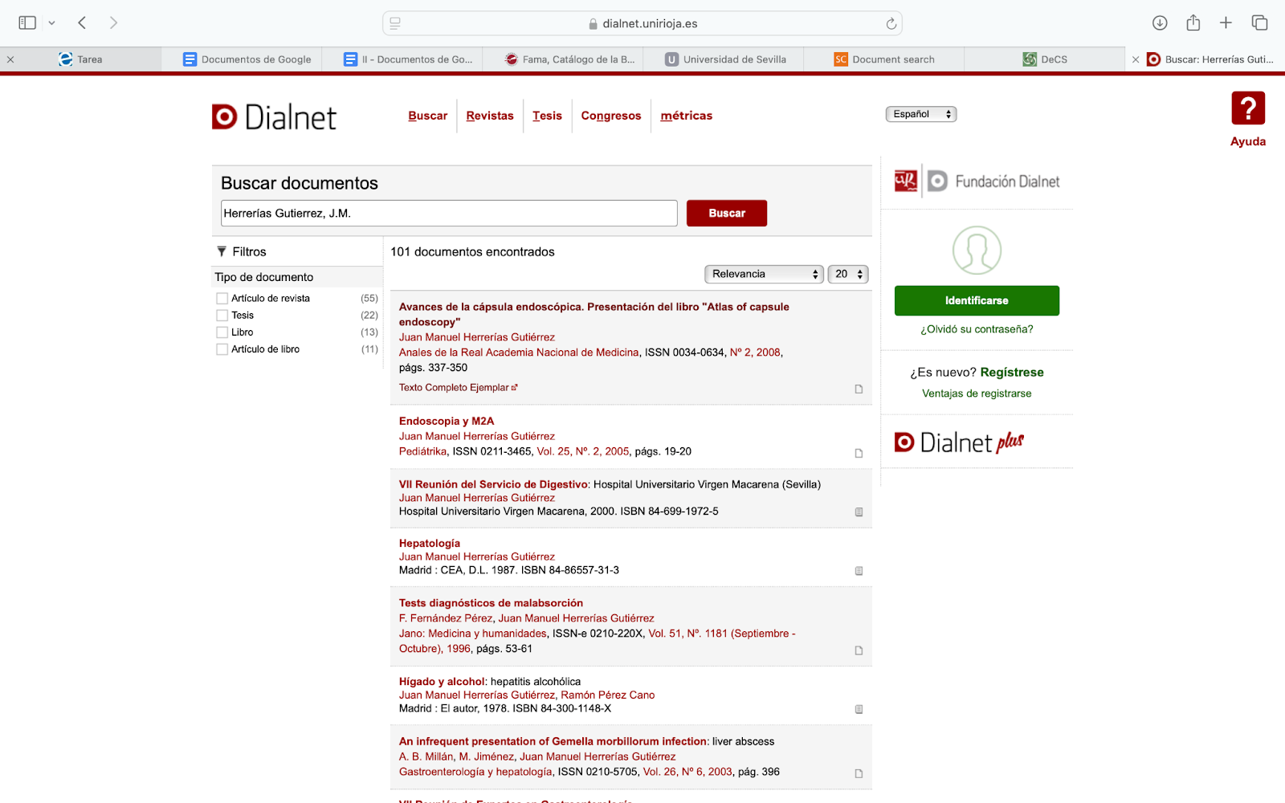Click the Fundación Dialnet logo
The image size is (1285, 803).
coord(977,181)
